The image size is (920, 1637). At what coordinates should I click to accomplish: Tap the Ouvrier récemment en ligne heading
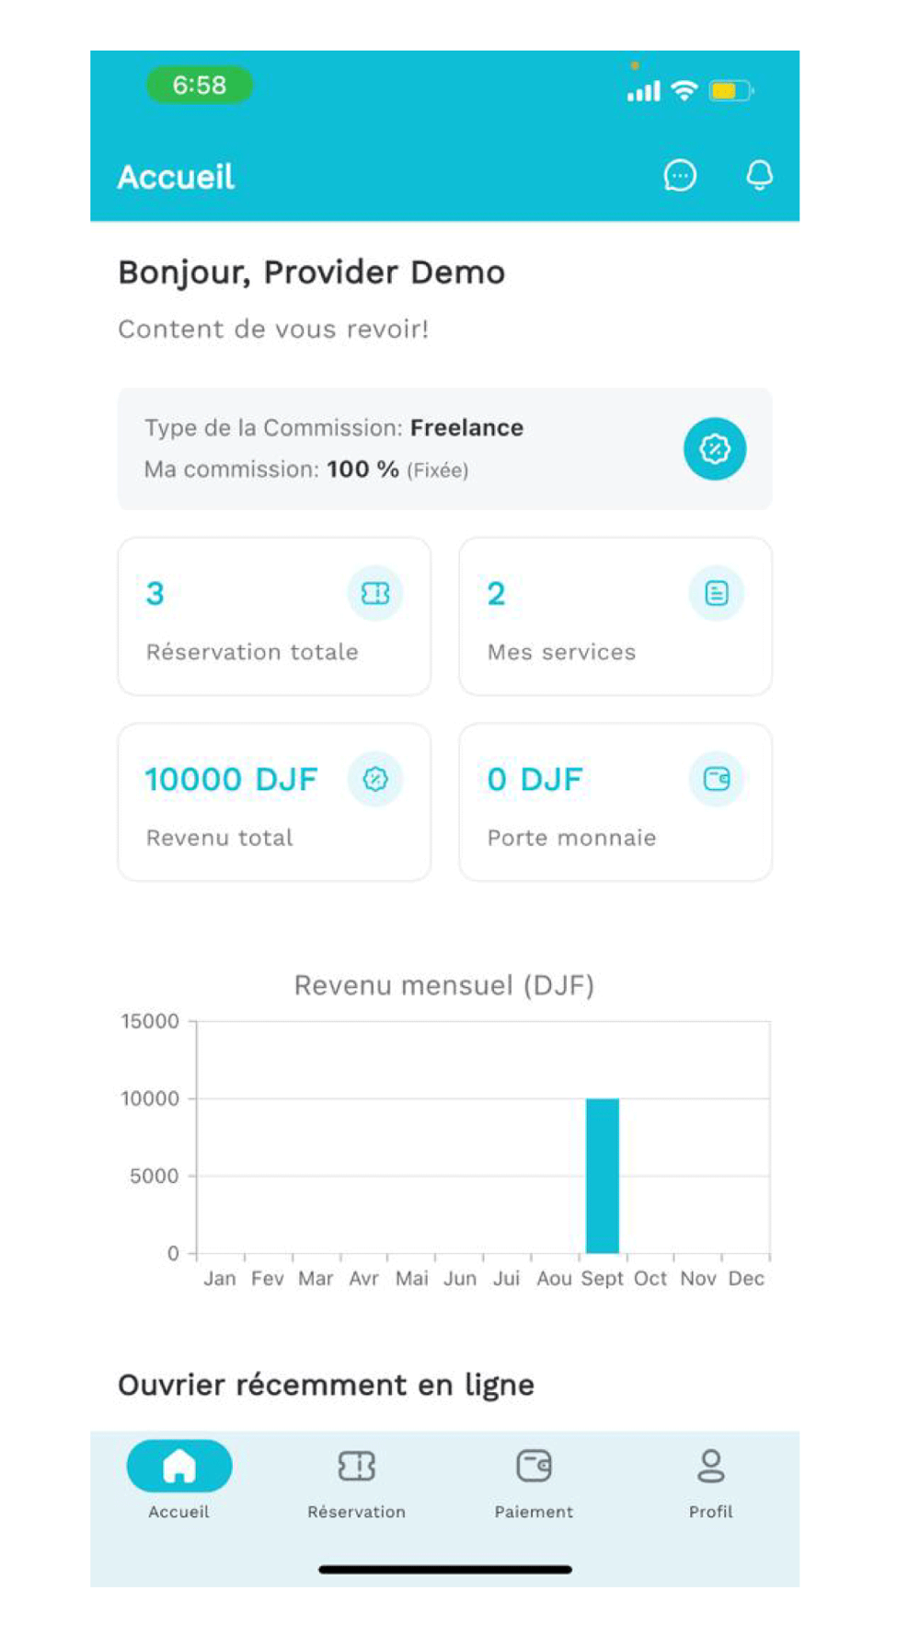coord(326,1385)
